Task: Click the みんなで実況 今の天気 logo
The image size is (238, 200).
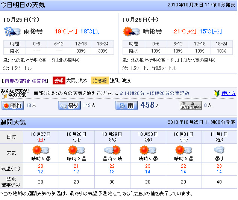Action: 15,93
